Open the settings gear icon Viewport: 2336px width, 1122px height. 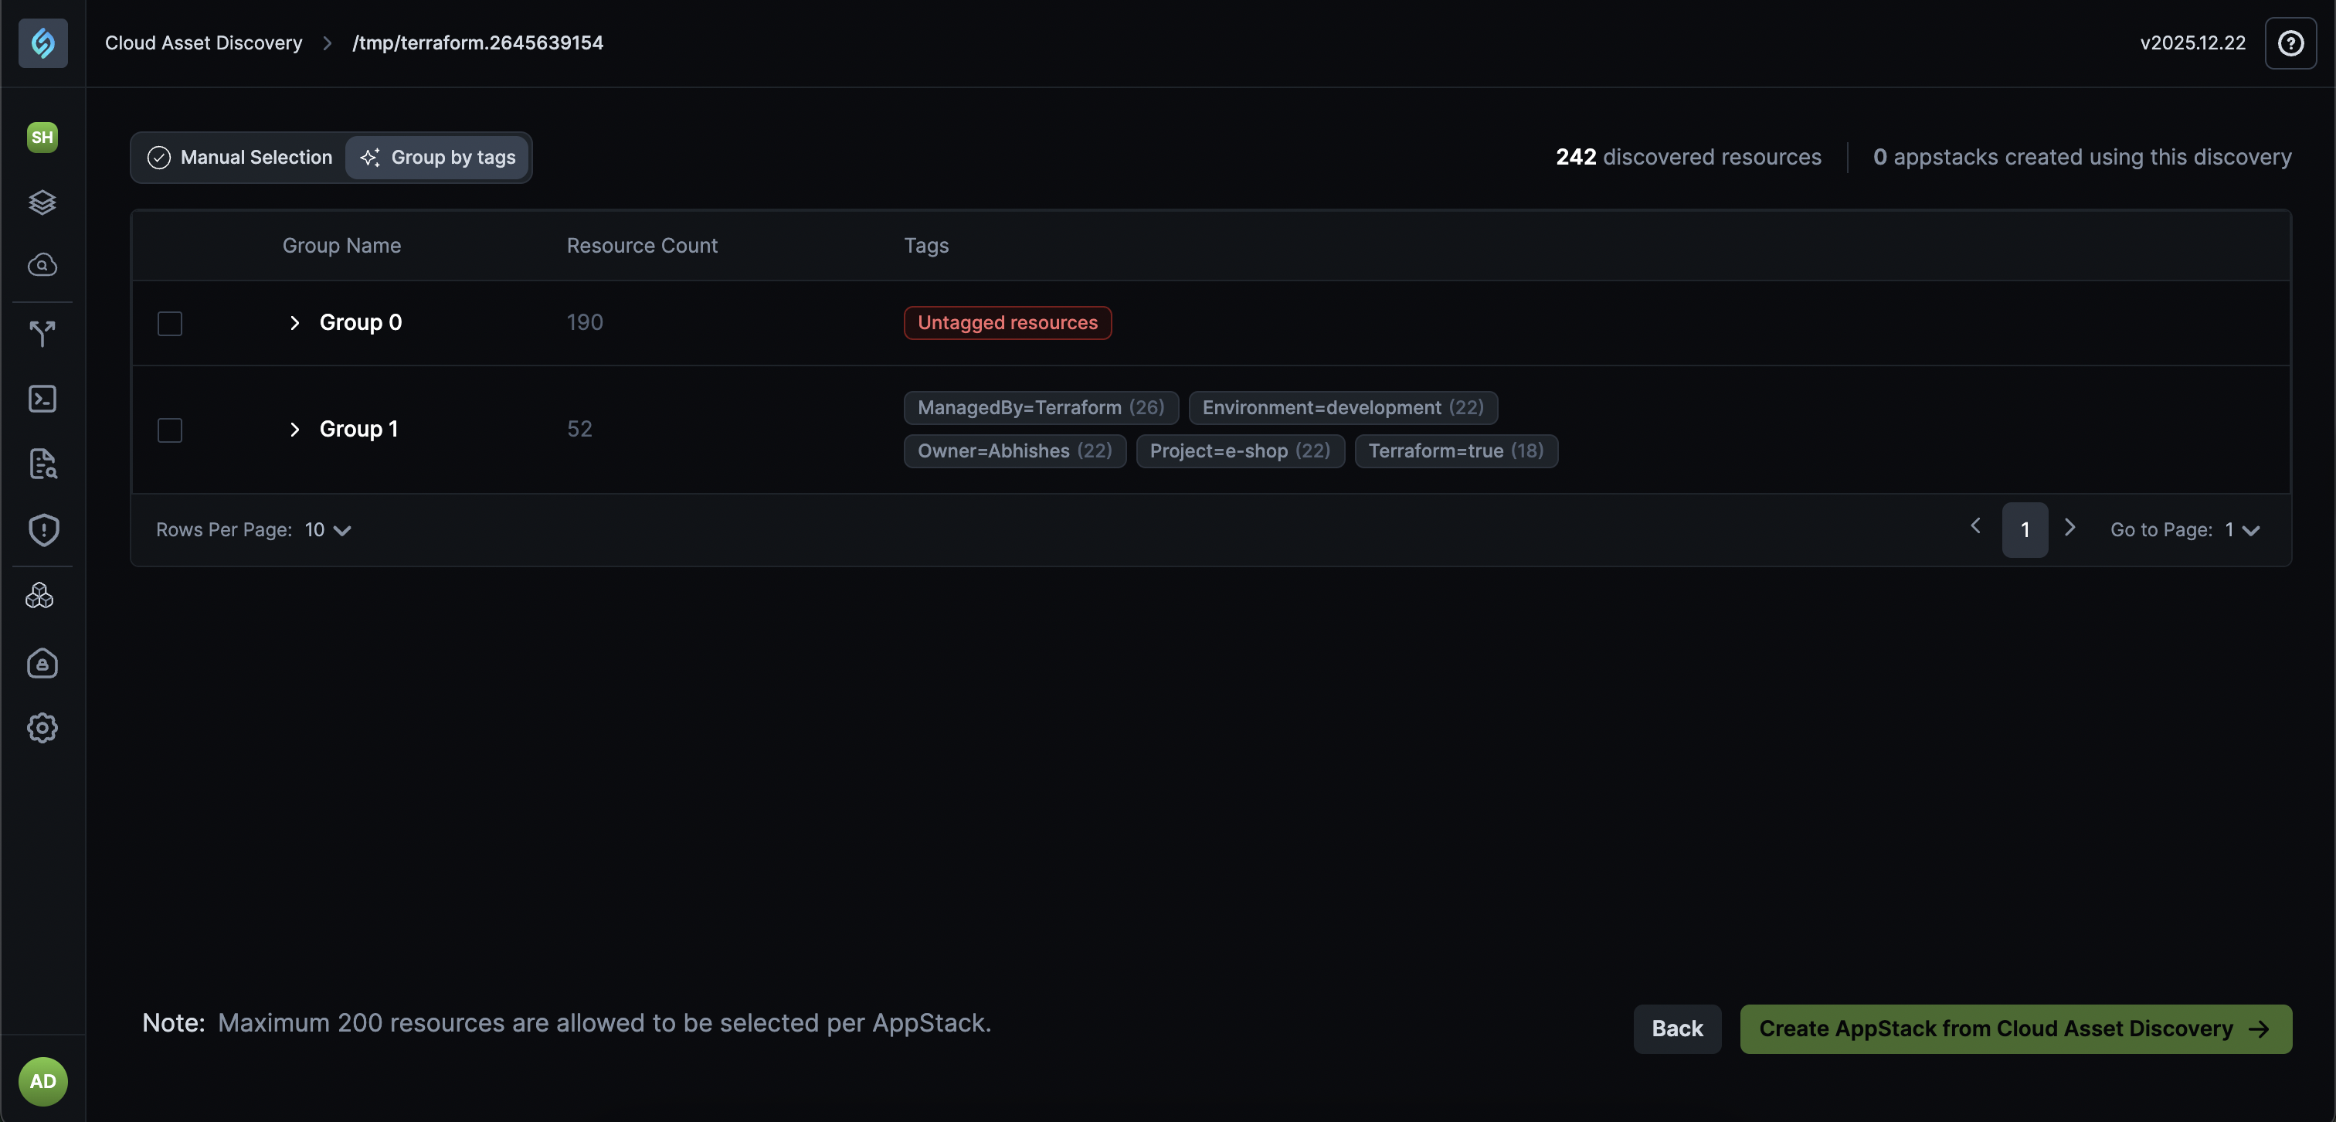(x=42, y=727)
